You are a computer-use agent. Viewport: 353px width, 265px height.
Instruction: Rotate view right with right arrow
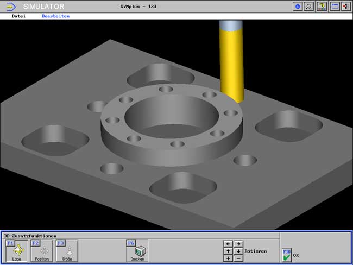point(238,244)
